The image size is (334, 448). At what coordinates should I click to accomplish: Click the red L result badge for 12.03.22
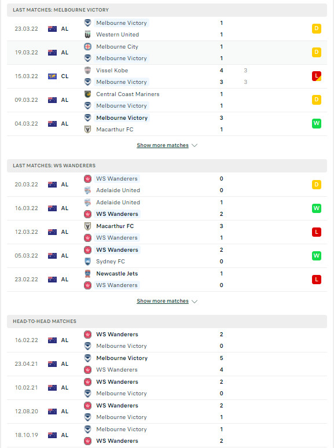tap(317, 232)
